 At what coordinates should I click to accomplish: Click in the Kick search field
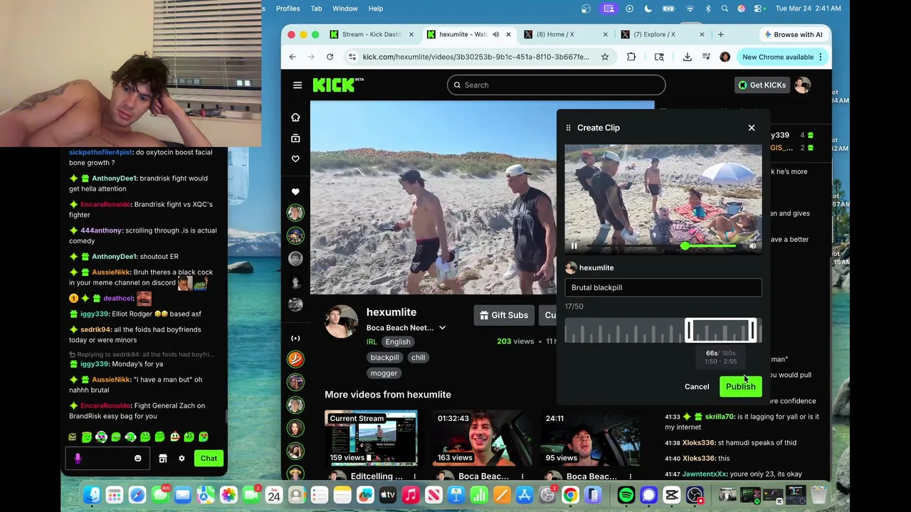click(x=557, y=85)
